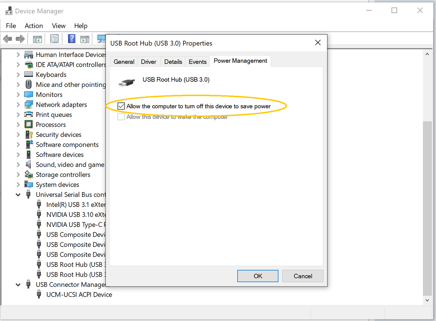Switch to the General tab

(124, 62)
